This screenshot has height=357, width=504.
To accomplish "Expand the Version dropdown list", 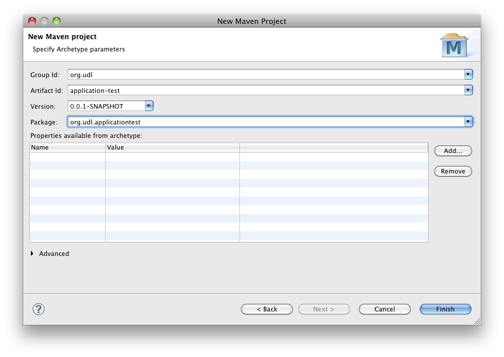I will (148, 106).
